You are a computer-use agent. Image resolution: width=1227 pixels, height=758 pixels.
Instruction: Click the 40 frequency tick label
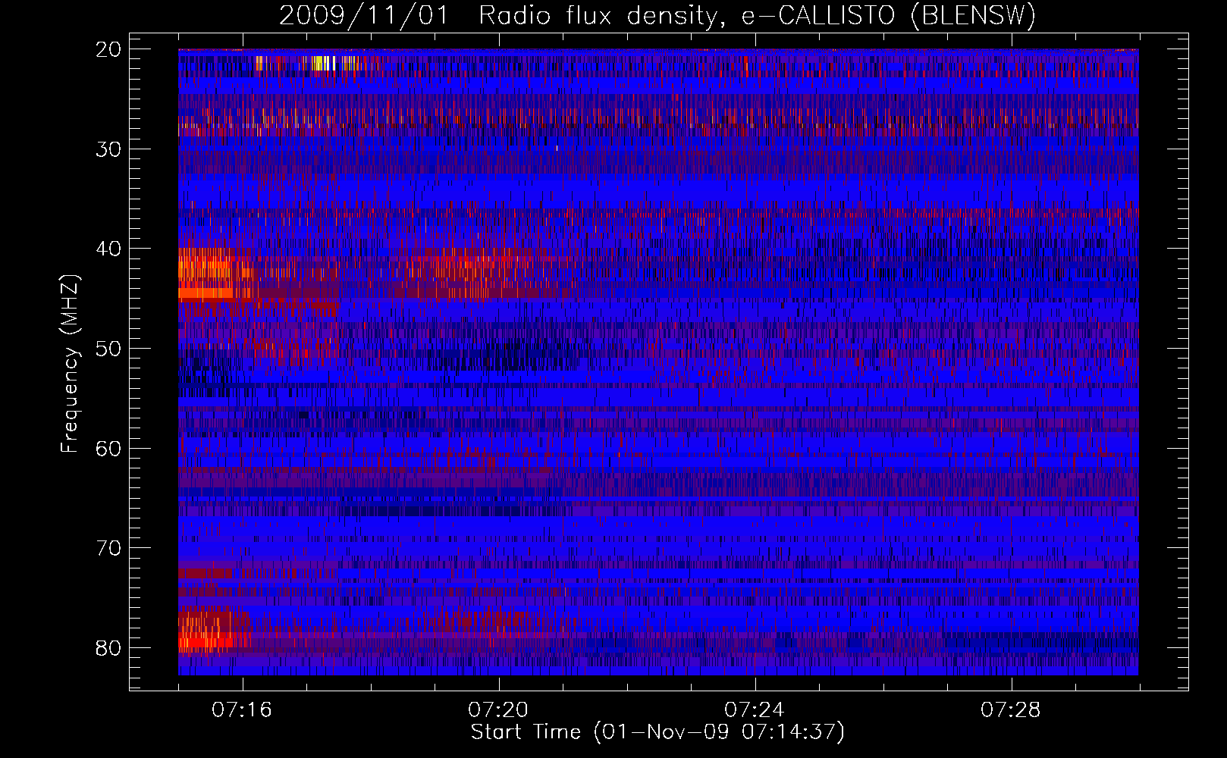[109, 249]
